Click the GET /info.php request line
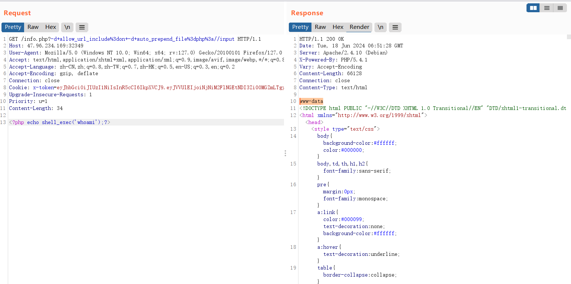The width and height of the screenshot is (571, 284). tap(135, 39)
